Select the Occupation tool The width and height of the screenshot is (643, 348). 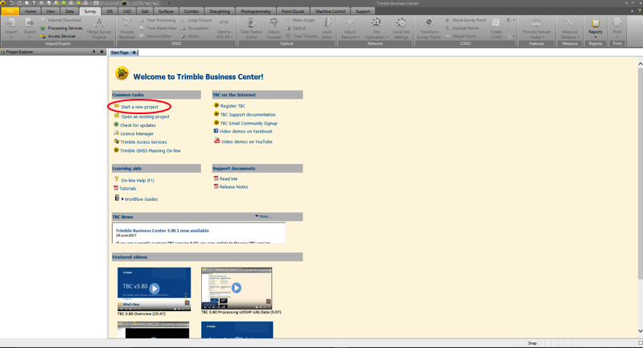pyautogui.click(x=195, y=28)
